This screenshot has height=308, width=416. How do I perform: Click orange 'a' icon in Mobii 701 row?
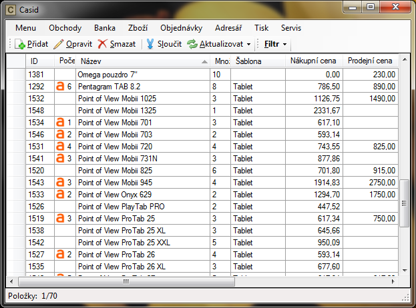pos(60,123)
